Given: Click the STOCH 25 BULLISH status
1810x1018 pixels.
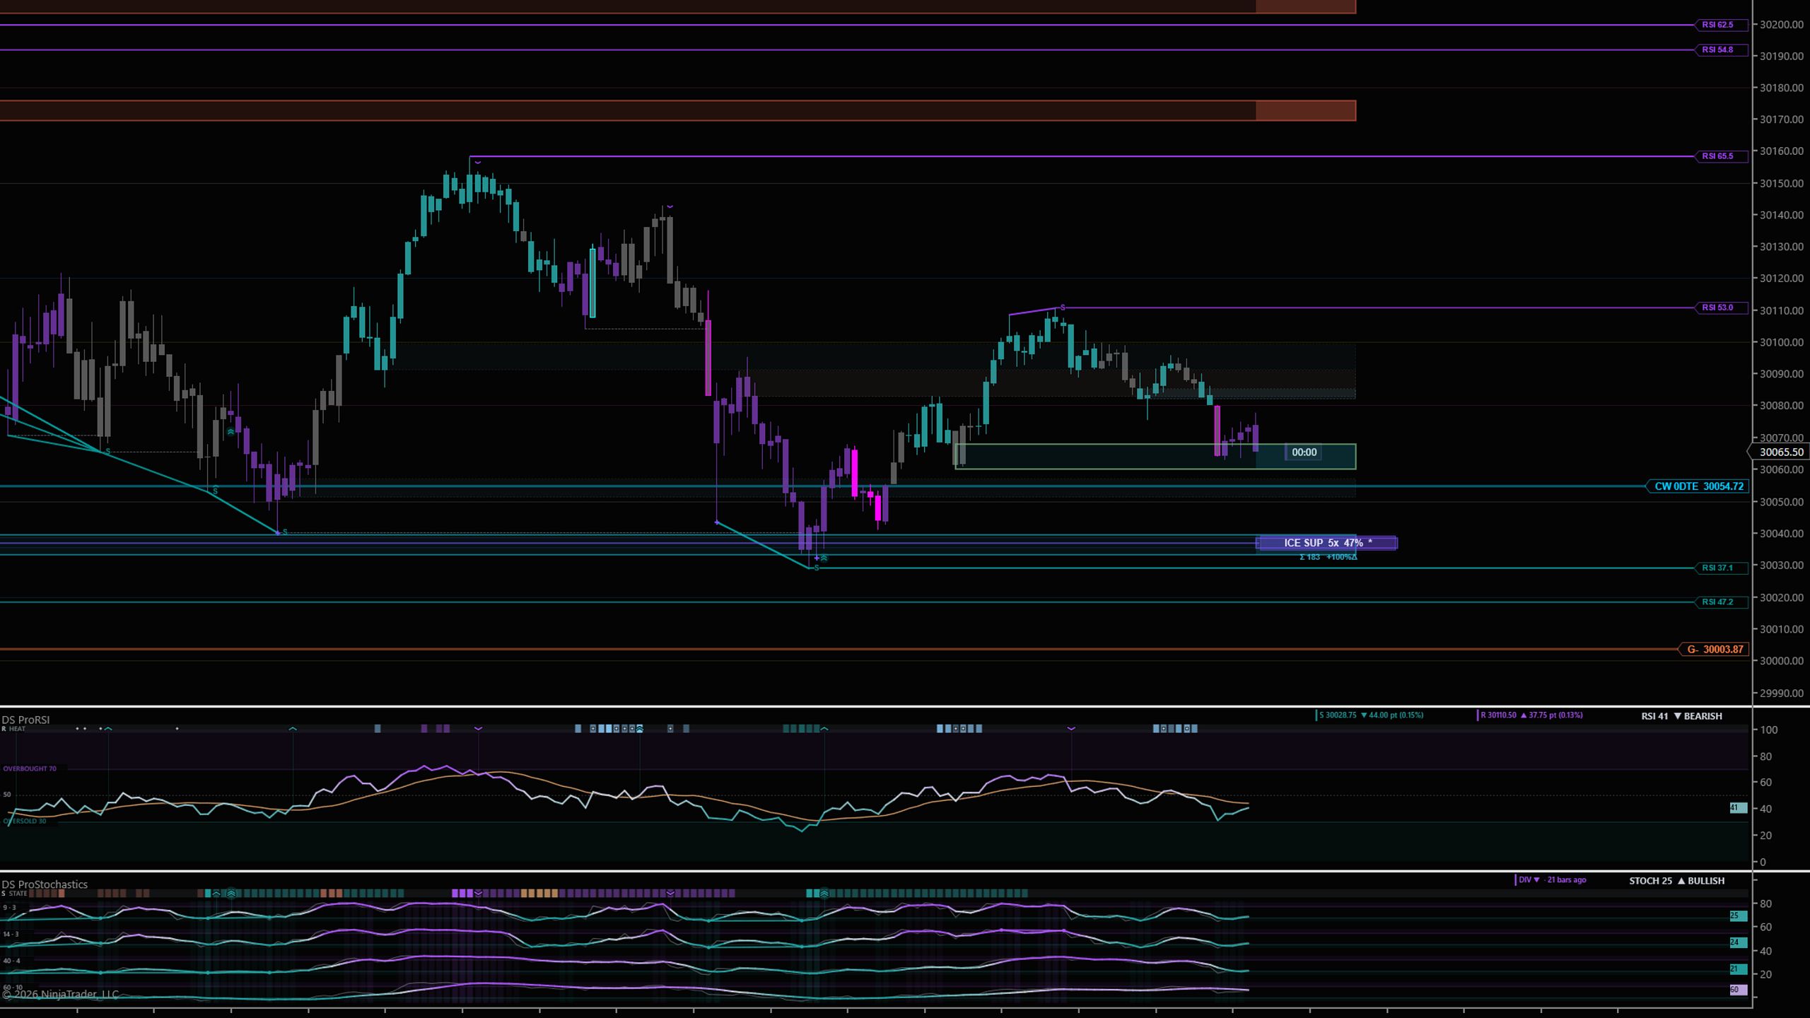Looking at the screenshot, I should [x=1676, y=881].
